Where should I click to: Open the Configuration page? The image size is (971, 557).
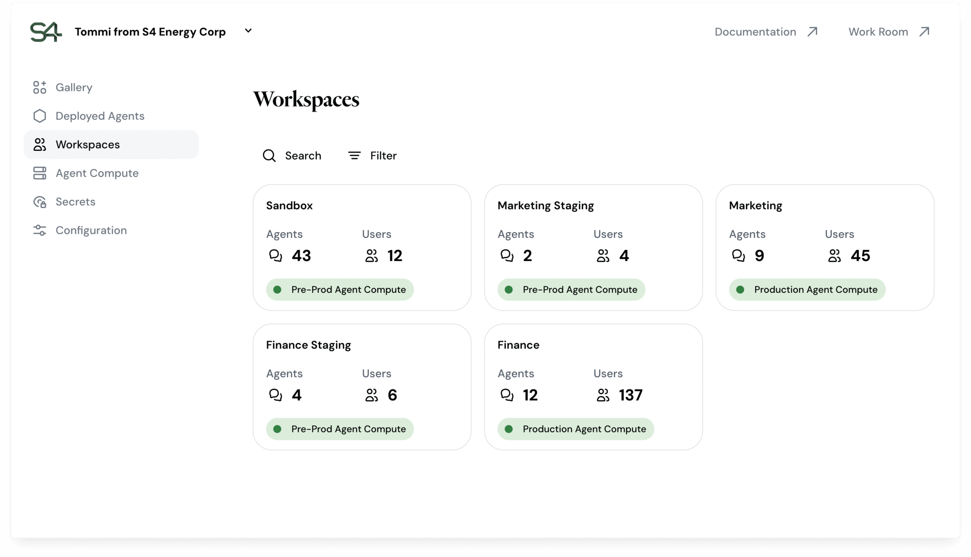111,230
